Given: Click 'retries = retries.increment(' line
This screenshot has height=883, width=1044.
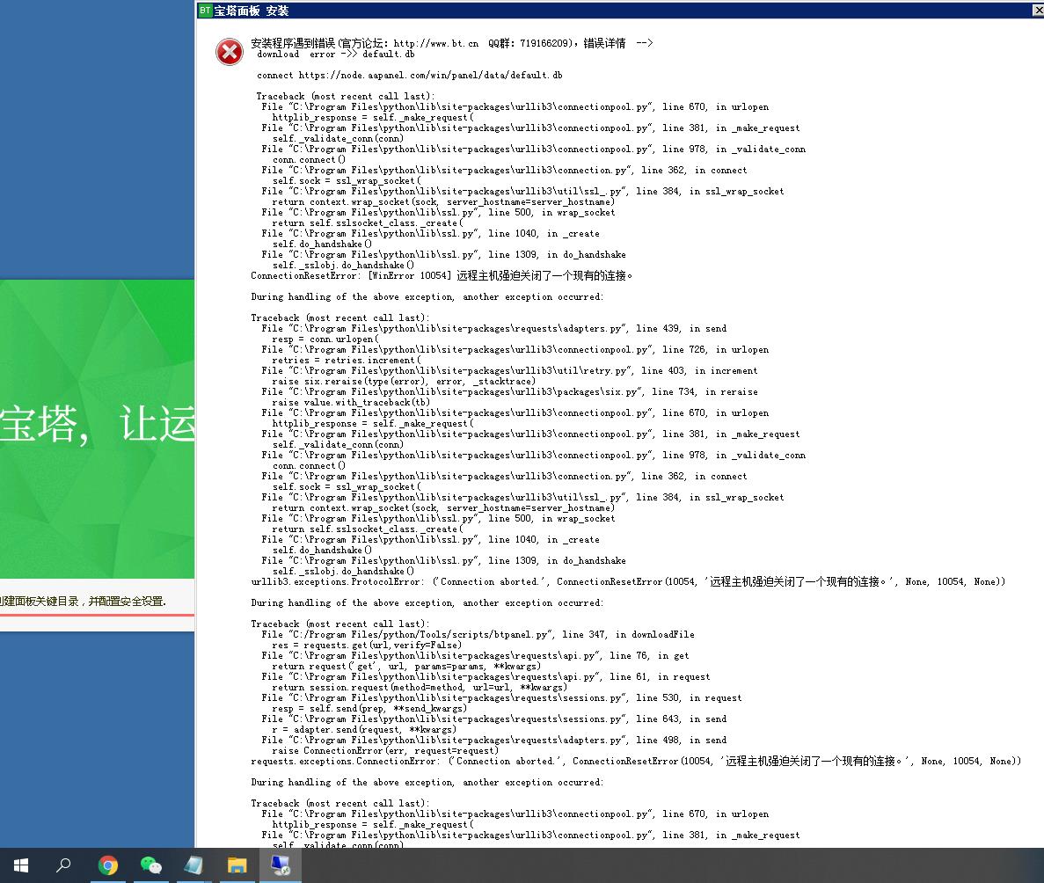Looking at the screenshot, I should [x=347, y=361].
